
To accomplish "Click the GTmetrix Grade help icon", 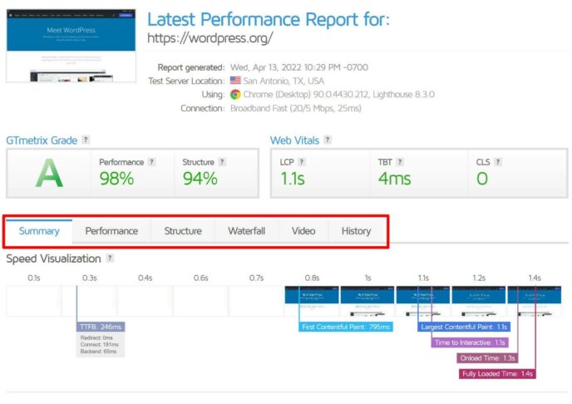I will 86,140.
